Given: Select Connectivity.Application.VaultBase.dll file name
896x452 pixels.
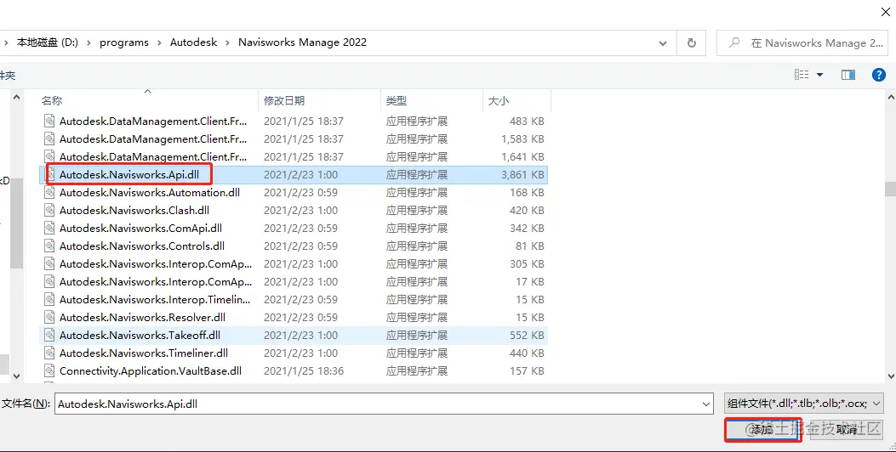Looking at the screenshot, I should point(151,371).
